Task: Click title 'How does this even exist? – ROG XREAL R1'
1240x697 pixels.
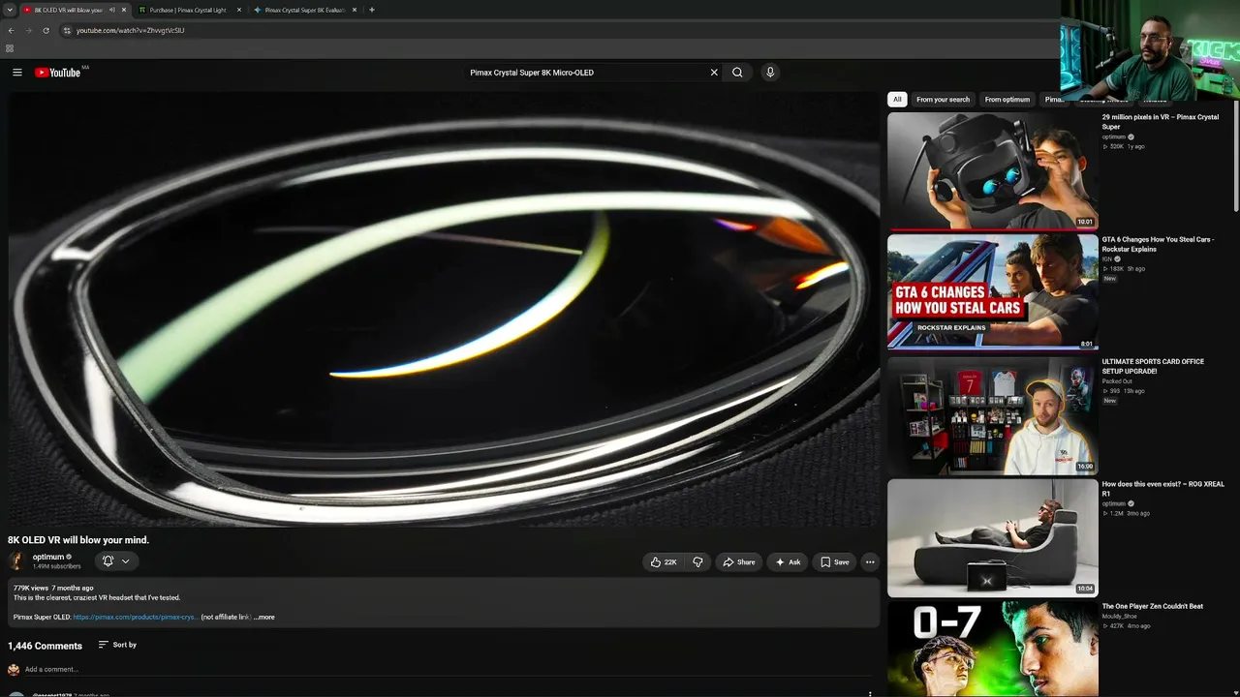Action: point(1162,489)
